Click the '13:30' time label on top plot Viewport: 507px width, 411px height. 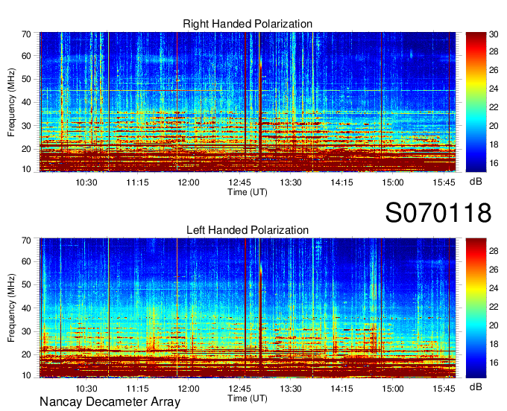[x=291, y=182]
